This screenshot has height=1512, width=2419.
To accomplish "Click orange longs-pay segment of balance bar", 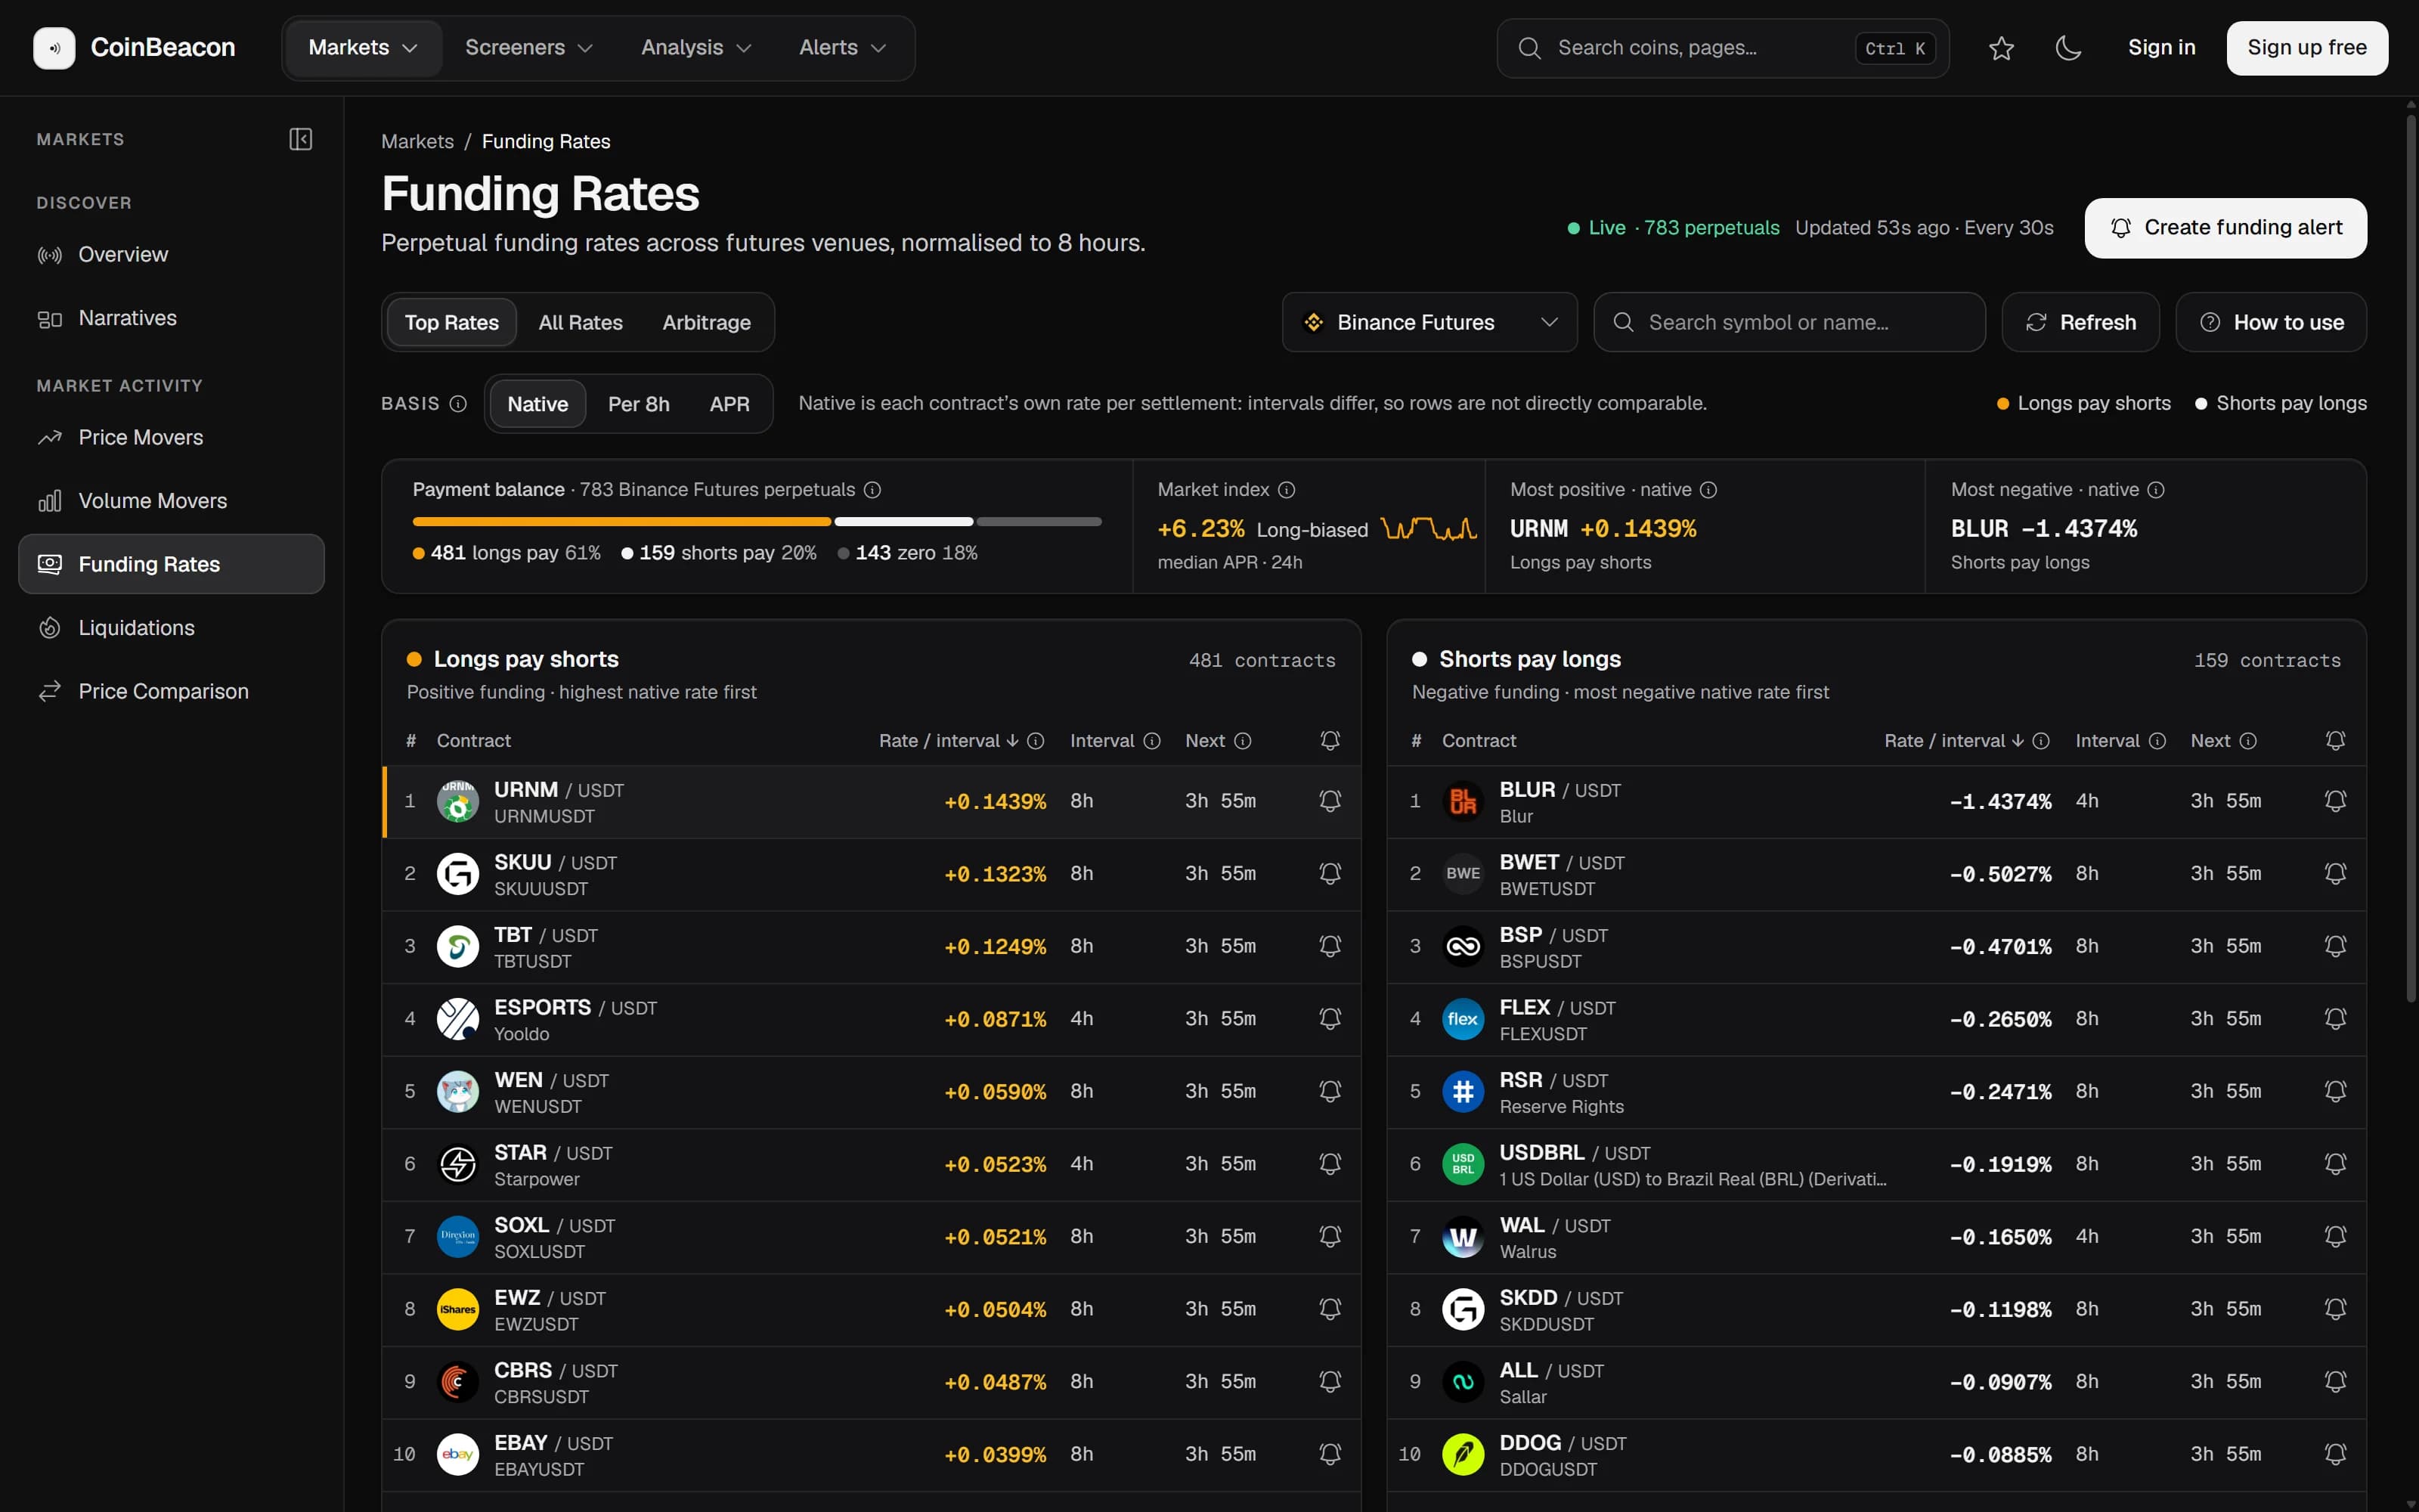I will [621, 522].
